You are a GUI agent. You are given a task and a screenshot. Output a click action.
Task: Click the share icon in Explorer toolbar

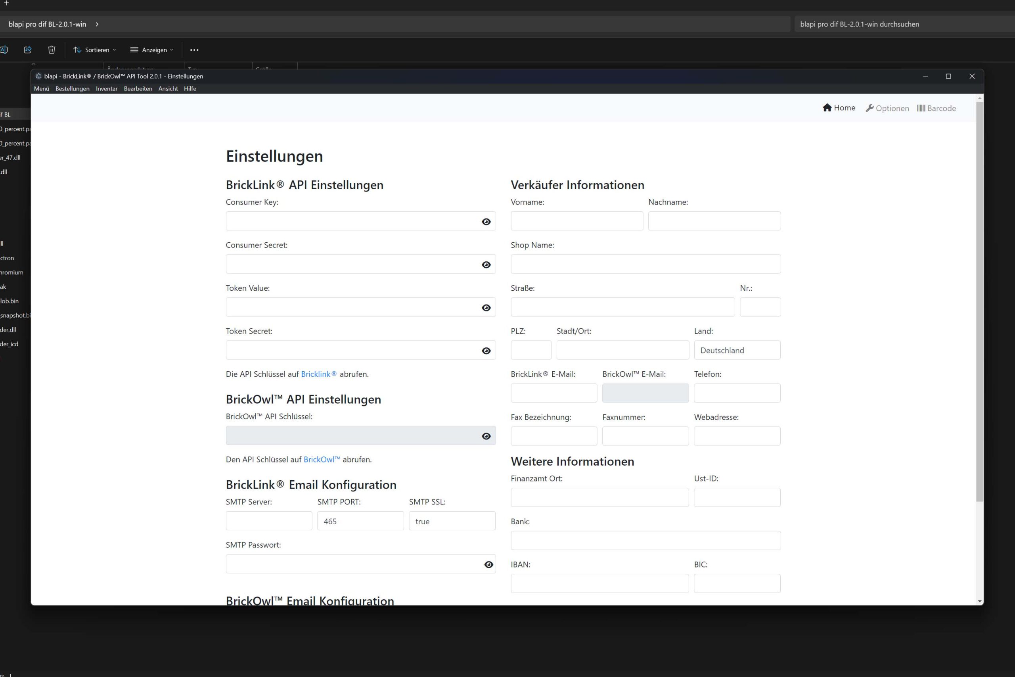tap(28, 50)
